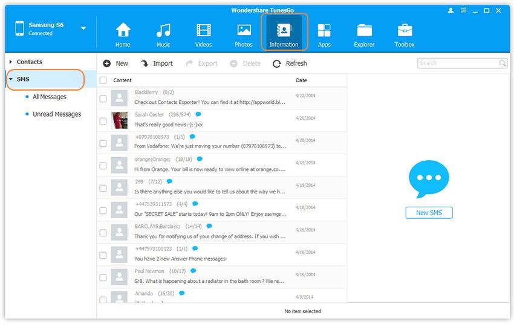Select Unread Messages in sidebar

click(56, 114)
